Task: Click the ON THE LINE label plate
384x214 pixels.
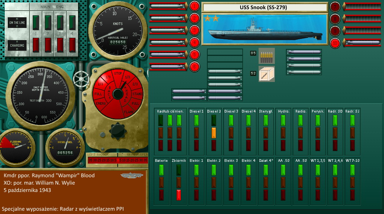Action: click(x=17, y=23)
